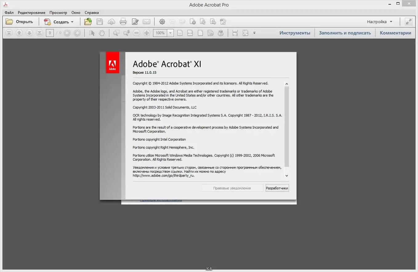Click the Создать PDF document icon

coord(47,22)
